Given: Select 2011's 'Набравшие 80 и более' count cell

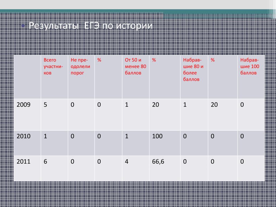Looking at the screenshot, I should pos(194,168).
